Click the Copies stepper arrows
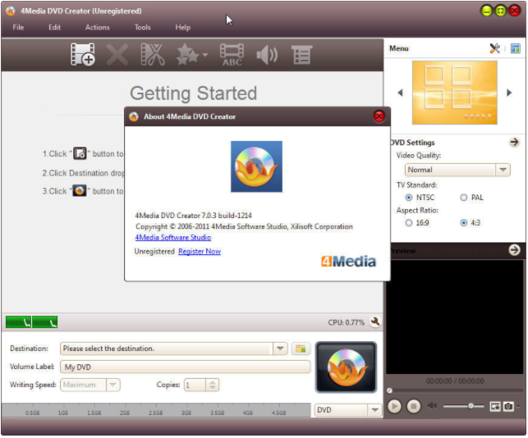 (x=213, y=385)
